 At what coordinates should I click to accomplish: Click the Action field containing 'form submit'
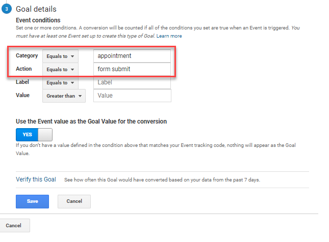(132, 69)
